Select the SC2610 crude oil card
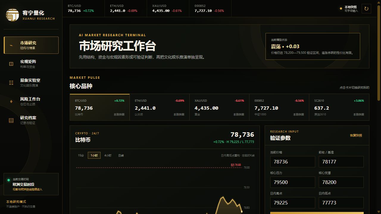The height and width of the screenshot is (214, 381). click(339, 107)
